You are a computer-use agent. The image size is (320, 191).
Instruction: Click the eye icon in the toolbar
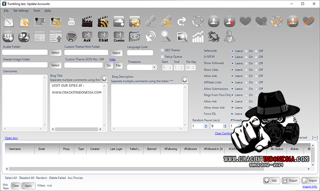click(x=135, y=37)
